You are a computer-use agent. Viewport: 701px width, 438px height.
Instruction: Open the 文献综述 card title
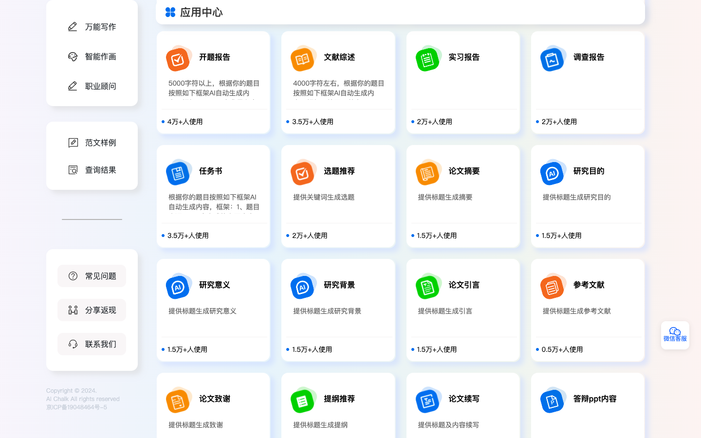339,57
